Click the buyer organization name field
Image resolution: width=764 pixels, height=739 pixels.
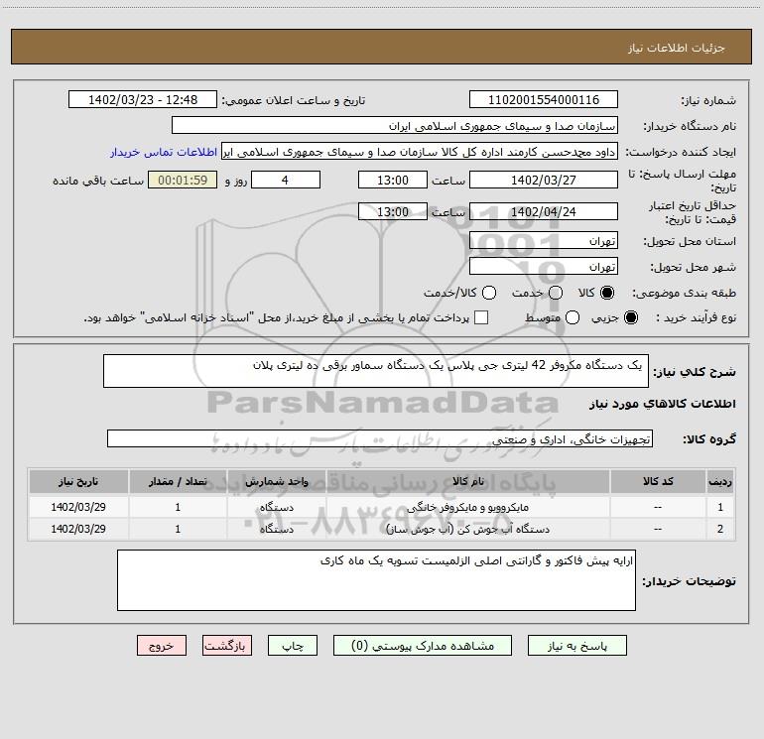(395, 126)
